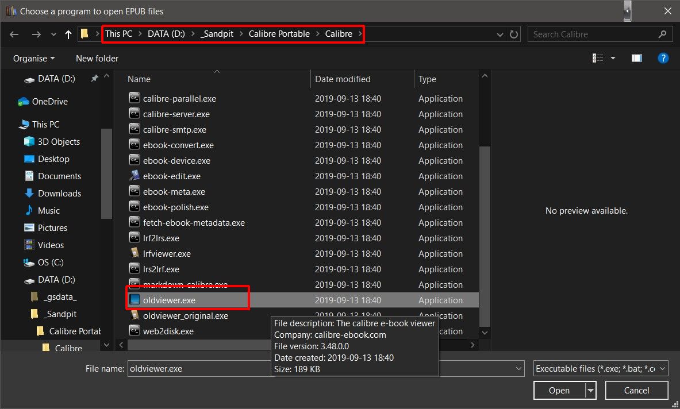Open OneDrive in navigation pane

point(50,101)
